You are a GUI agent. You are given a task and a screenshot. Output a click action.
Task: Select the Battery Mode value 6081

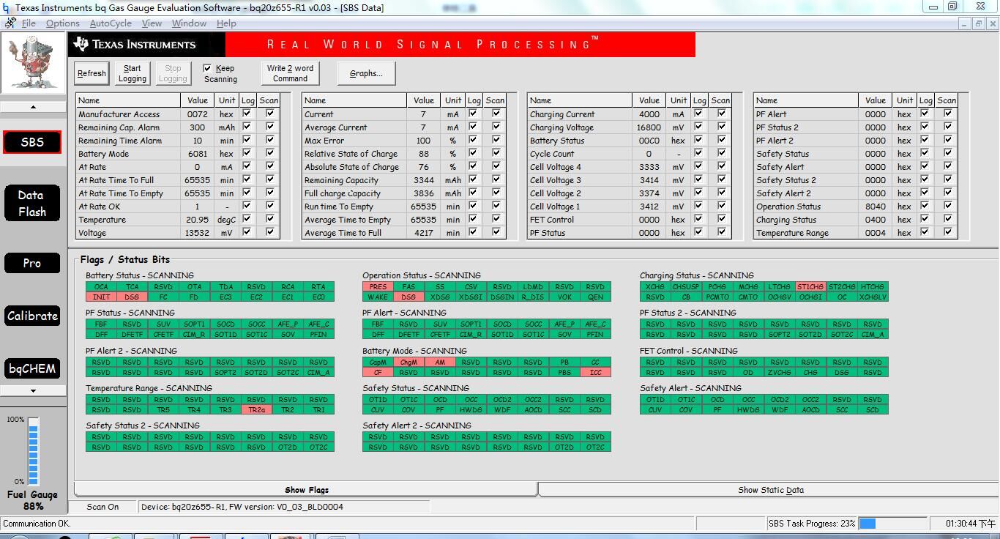coord(197,154)
